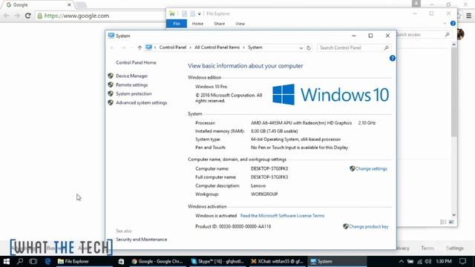Open the File tab in File Explorer
Image resolution: width=475 pixels, height=267 pixels.
click(x=177, y=24)
